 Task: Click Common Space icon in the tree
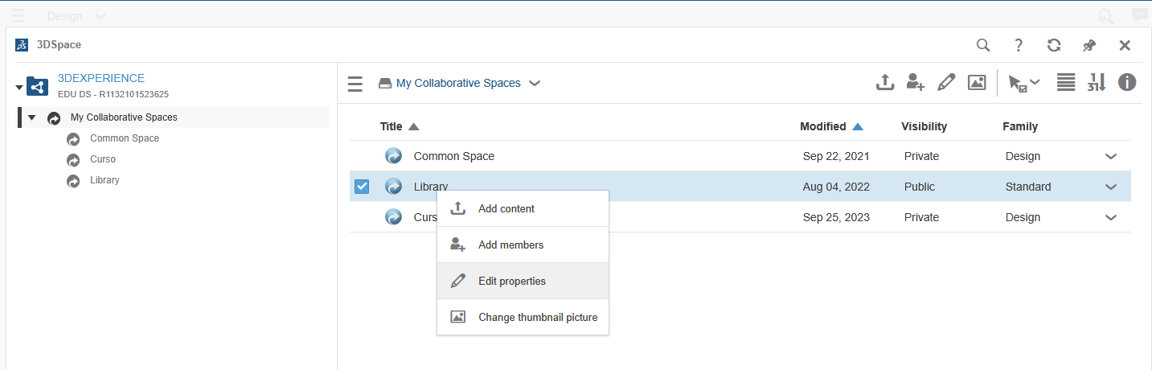click(73, 138)
